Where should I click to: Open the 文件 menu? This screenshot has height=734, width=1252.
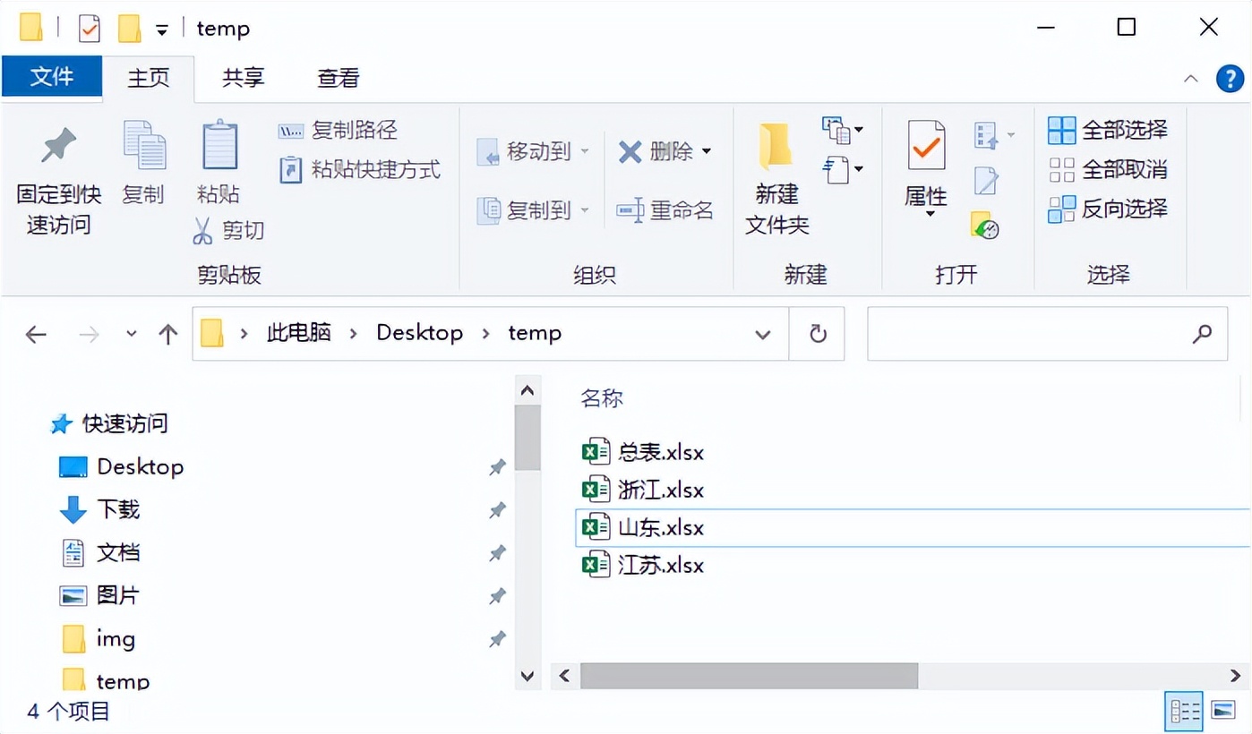51,78
